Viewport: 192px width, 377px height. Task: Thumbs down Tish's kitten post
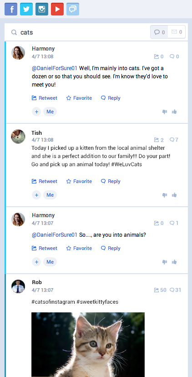165,195
